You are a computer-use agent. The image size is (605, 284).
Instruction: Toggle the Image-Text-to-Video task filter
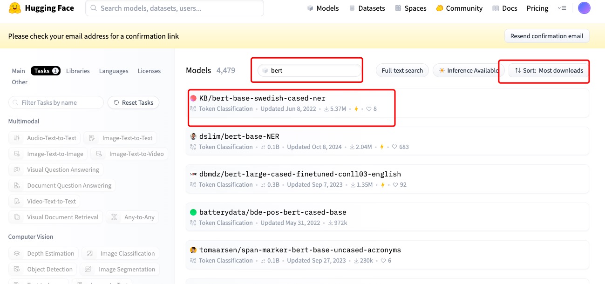point(129,154)
